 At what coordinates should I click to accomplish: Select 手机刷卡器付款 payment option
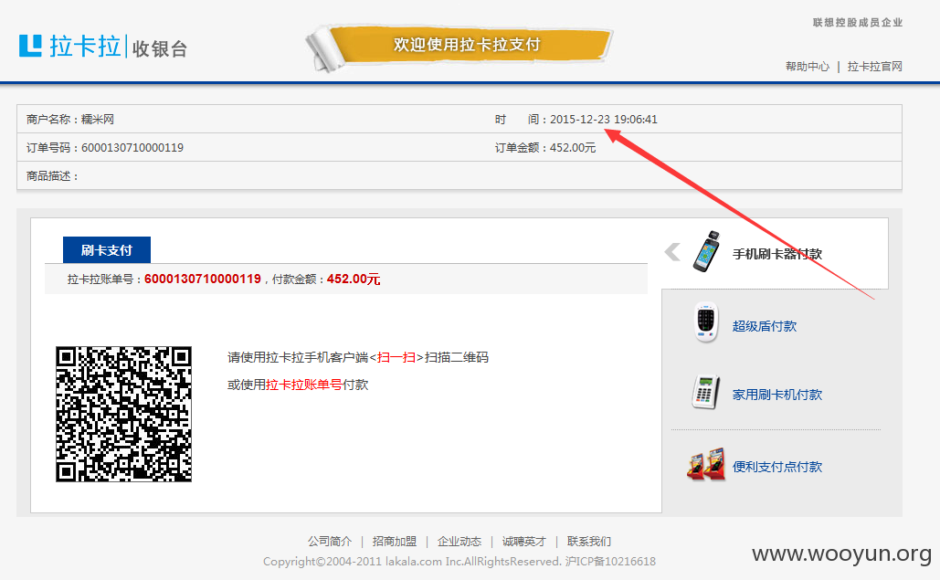[776, 254]
